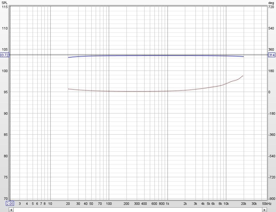This screenshot has width=276, height=212.
Task: Click the 50kHz label on the frequency axis
Action: (x=267, y=204)
